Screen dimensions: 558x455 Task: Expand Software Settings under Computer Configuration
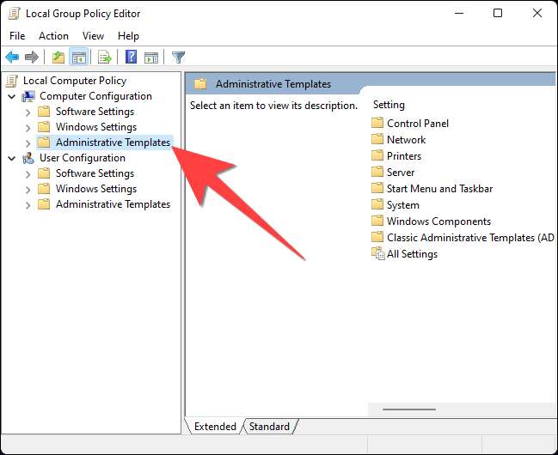[28, 112]
